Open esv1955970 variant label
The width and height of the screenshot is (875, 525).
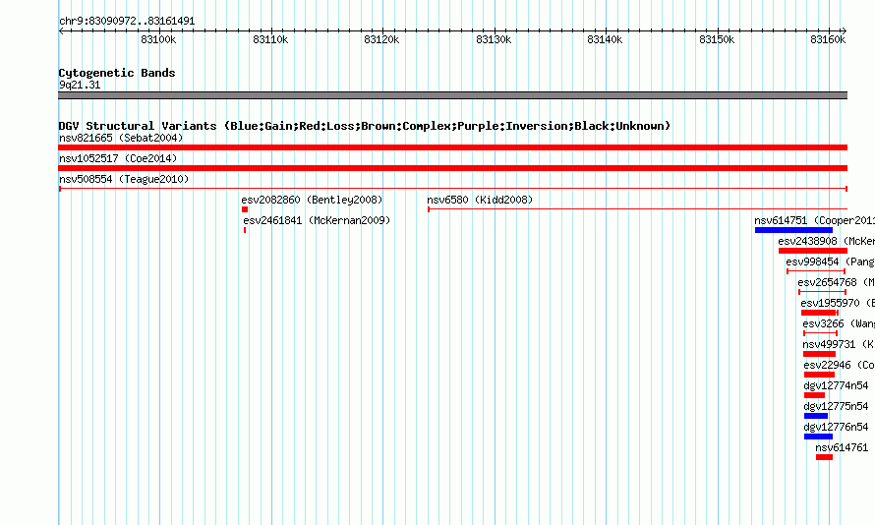[x=838, y=303]
